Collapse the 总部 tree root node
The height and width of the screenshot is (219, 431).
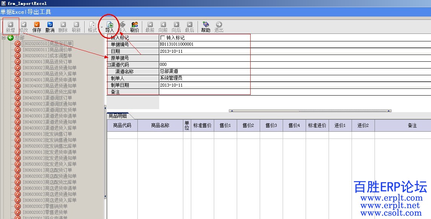click(3, 38)
